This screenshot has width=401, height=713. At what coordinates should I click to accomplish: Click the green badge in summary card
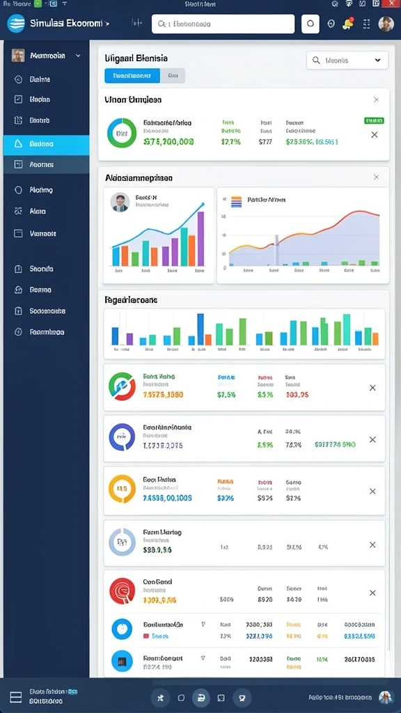pos(374,120)
